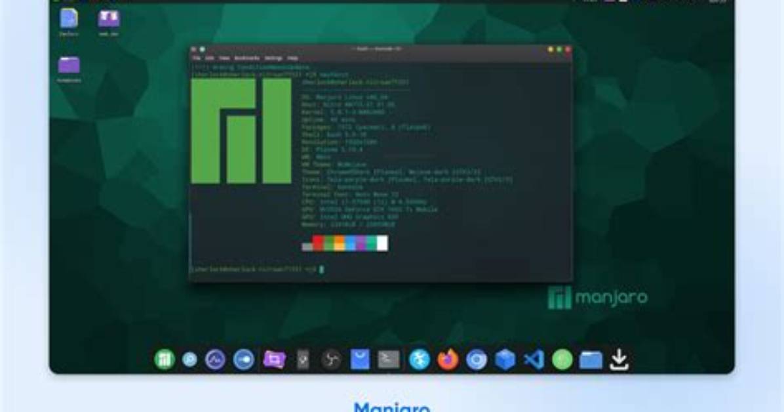This screenshot has width=784, height=412.
Task: Click the "WM Theme" output line
Action: point(334,164)
